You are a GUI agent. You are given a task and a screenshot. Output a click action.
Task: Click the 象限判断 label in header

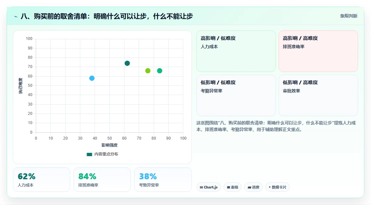348,16
